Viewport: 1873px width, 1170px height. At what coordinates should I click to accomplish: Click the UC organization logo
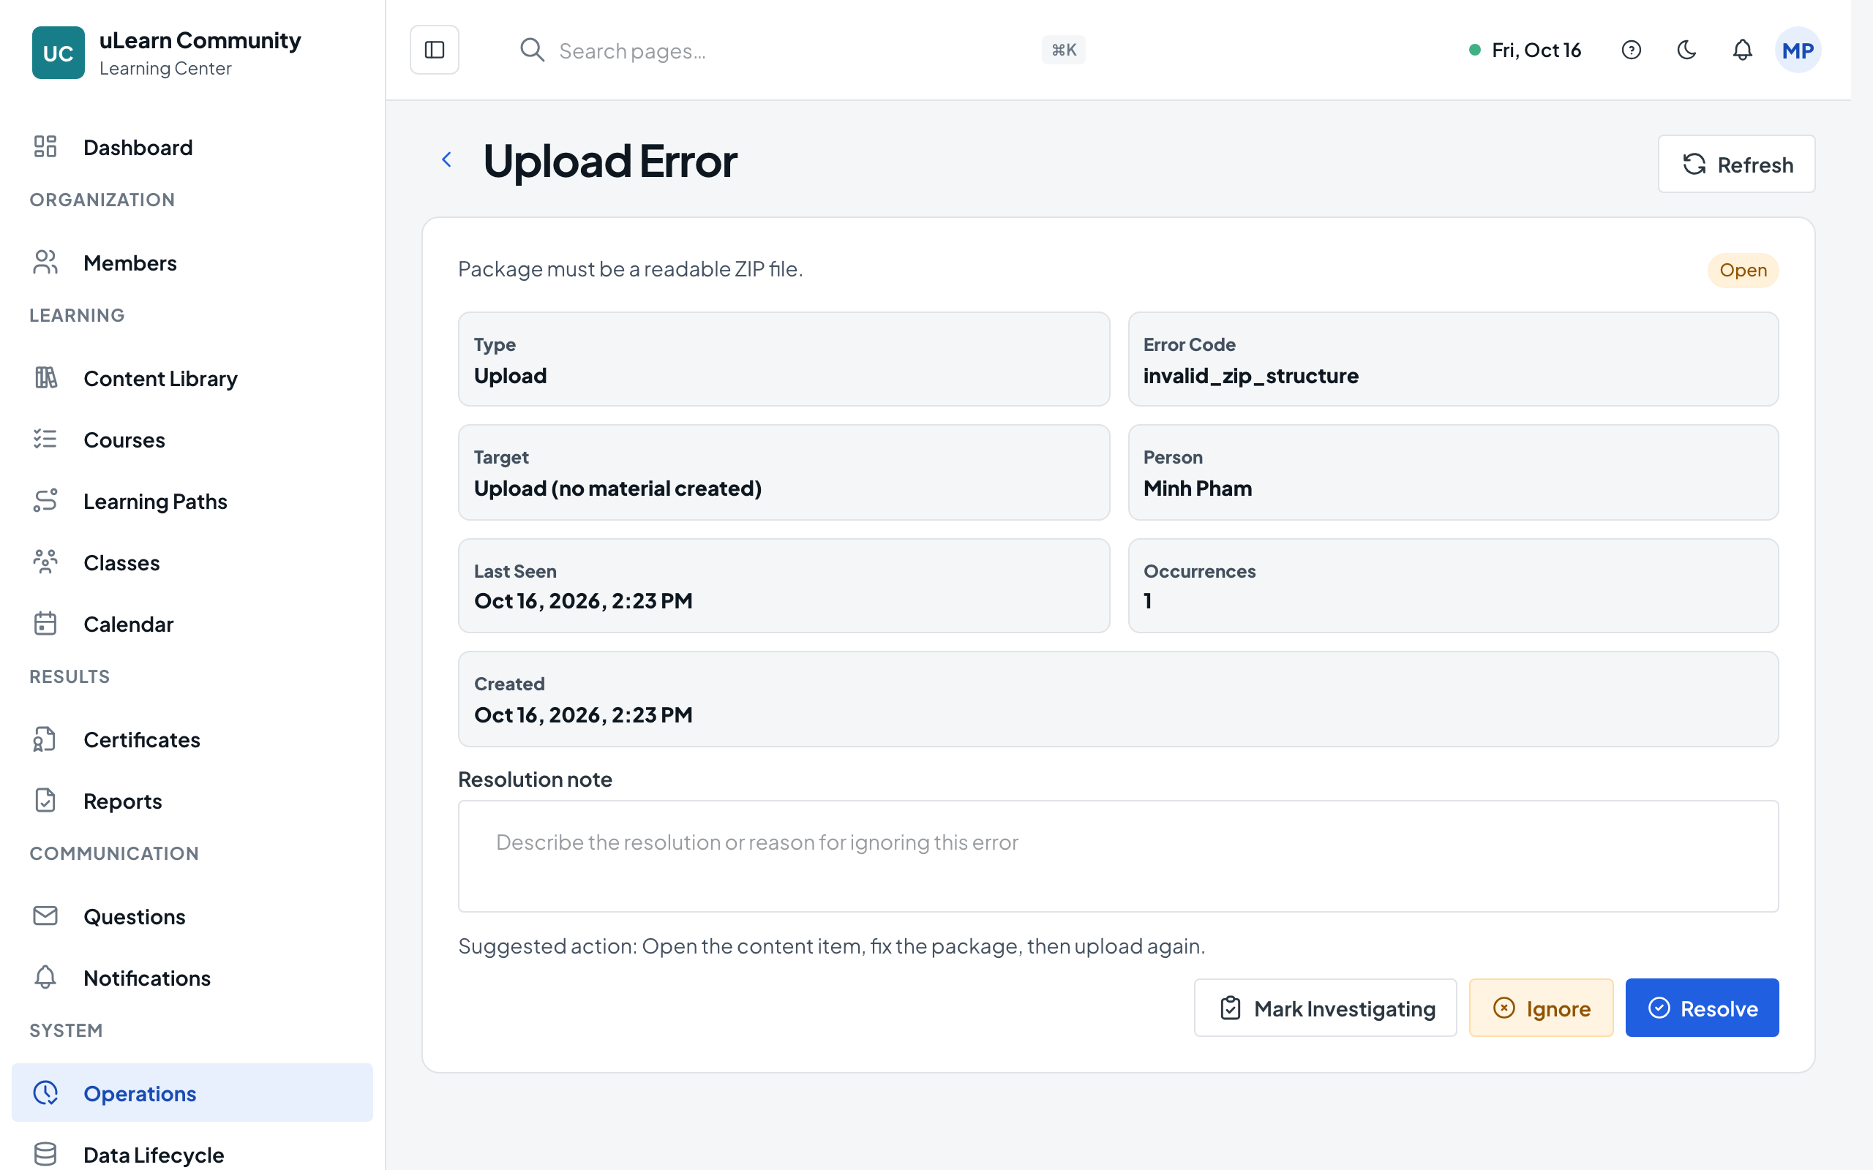(x=58, y=53)
